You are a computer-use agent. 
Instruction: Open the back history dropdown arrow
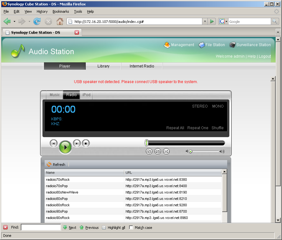coord(14,22)
